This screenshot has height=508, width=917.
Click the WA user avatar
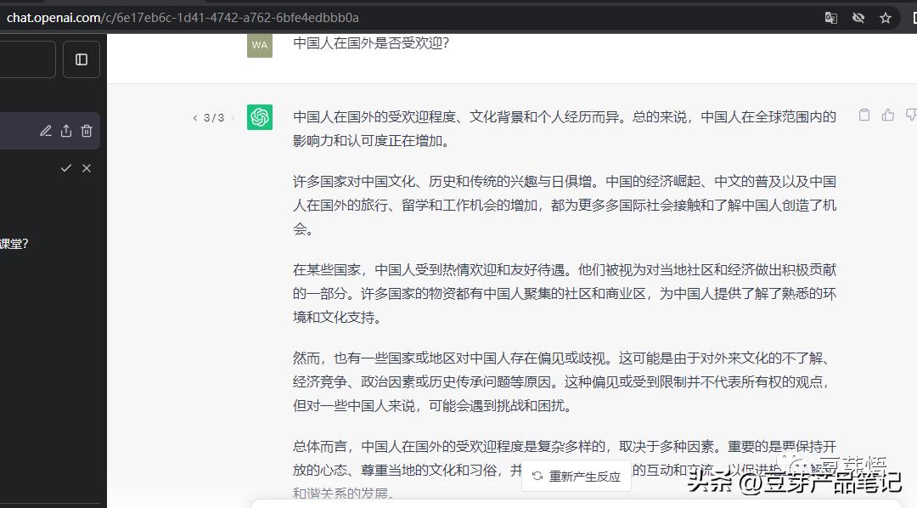pos(260,46)
